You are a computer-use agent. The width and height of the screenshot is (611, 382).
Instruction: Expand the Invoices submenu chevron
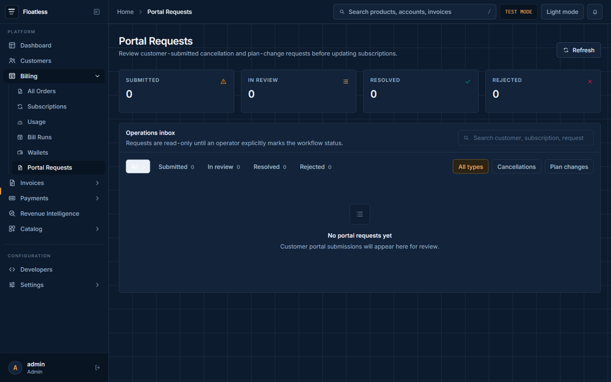[97, 183]
